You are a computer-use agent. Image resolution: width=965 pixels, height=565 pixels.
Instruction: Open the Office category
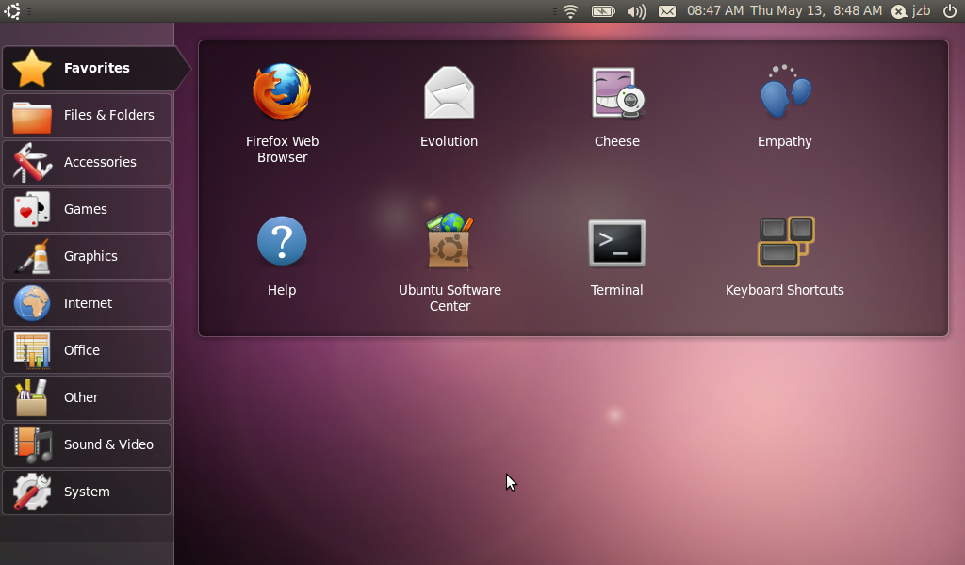click(x=88, y=350)
